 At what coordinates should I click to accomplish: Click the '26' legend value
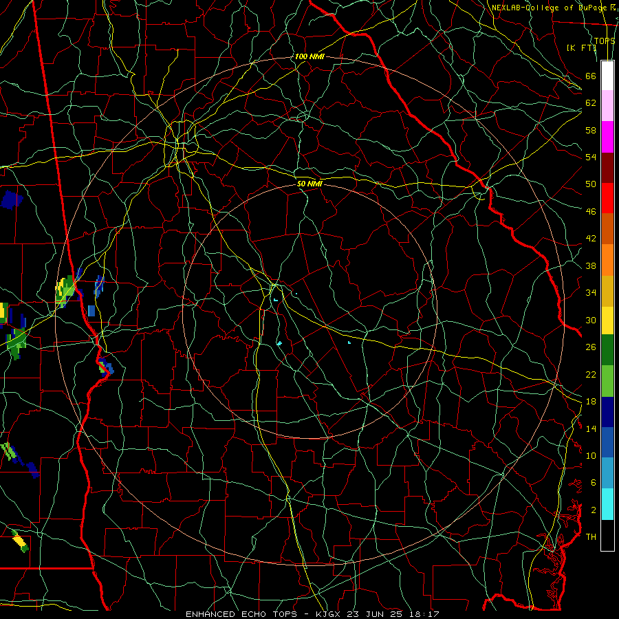pos(591,347)
